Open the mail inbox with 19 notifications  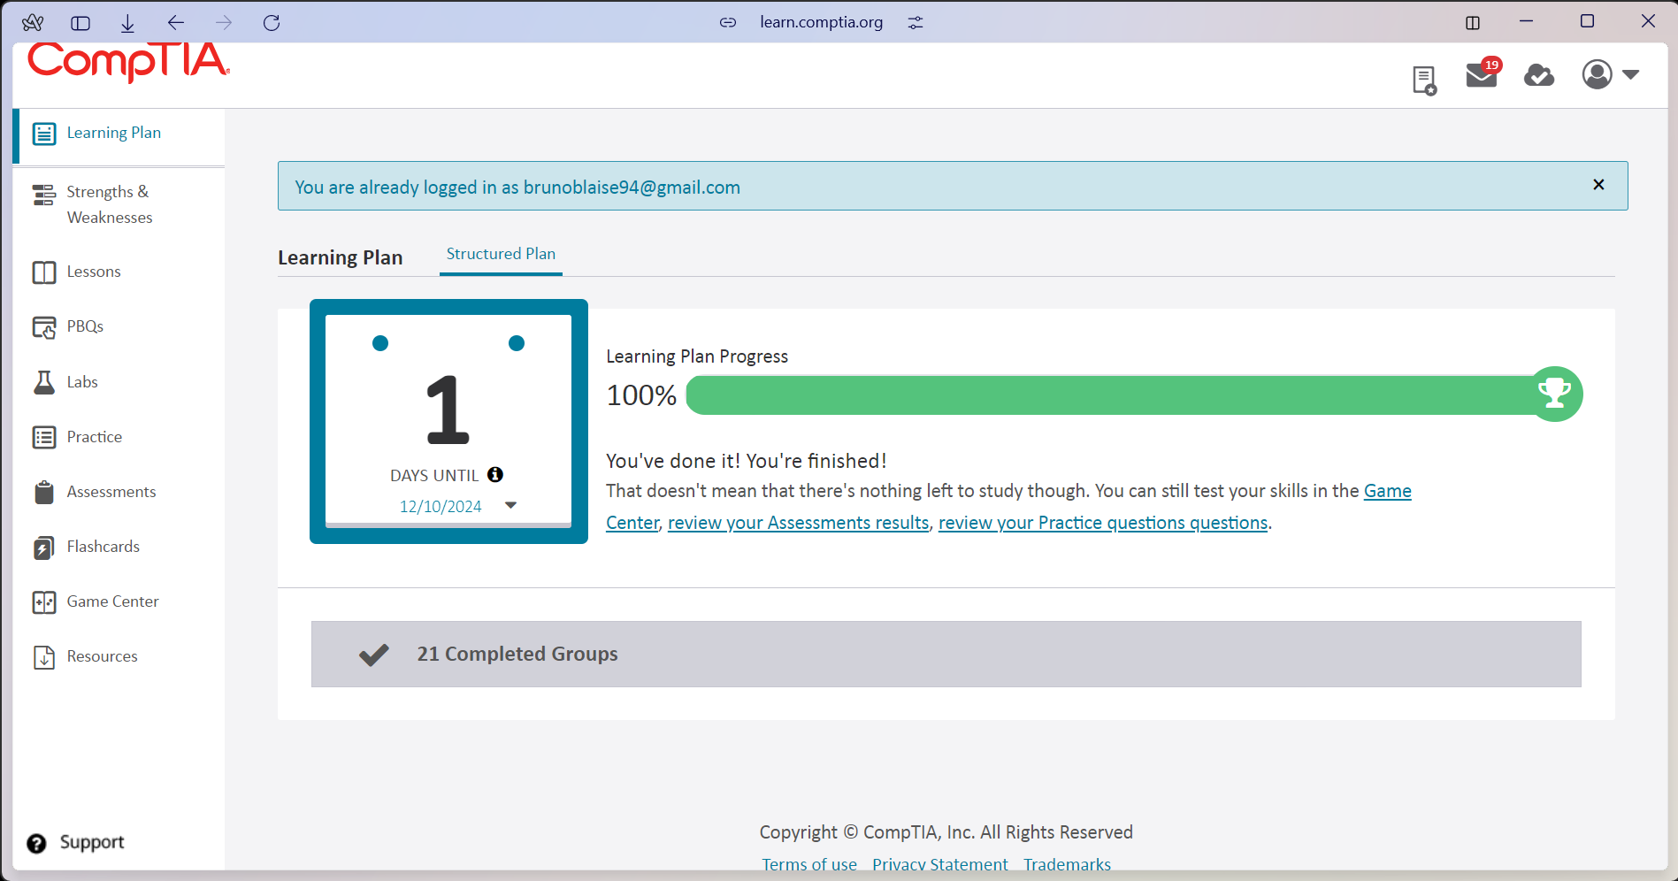click(1483, 74)
